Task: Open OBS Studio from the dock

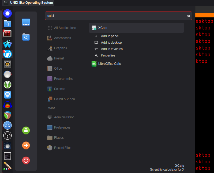Action: 7,136
